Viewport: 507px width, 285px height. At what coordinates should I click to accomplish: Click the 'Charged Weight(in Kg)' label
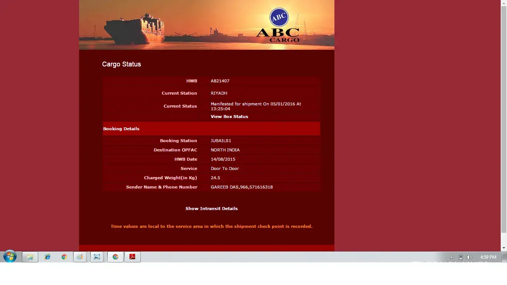click(170, 178)
